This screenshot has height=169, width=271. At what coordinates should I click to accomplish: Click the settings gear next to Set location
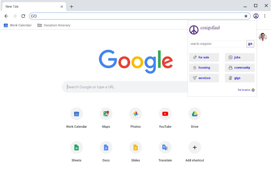(253, 90)
